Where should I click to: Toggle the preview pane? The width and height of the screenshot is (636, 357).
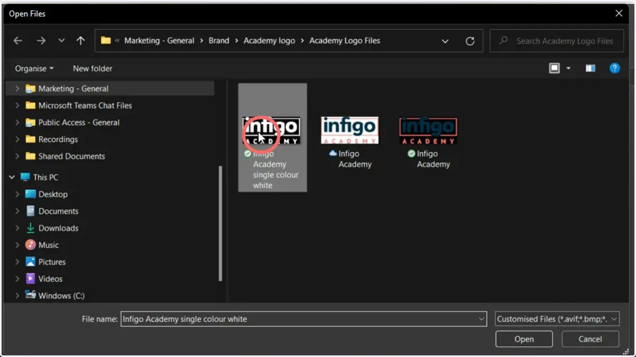point(590,68)
